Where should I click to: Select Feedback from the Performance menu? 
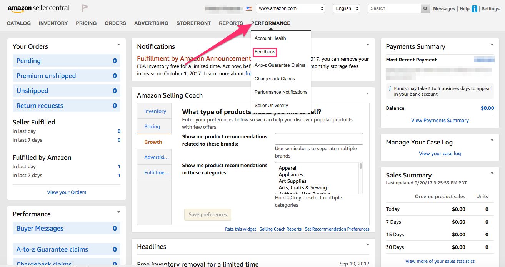coord(265,52)
